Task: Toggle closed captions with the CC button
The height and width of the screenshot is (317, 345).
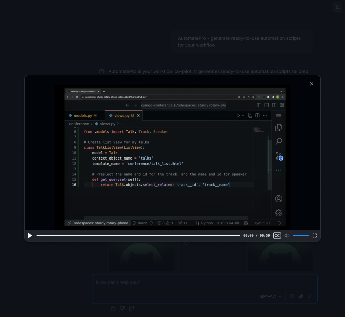Action: click(277, 235)
